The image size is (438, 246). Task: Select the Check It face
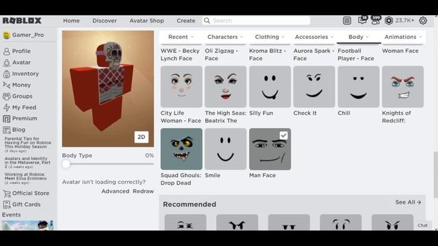314,87
